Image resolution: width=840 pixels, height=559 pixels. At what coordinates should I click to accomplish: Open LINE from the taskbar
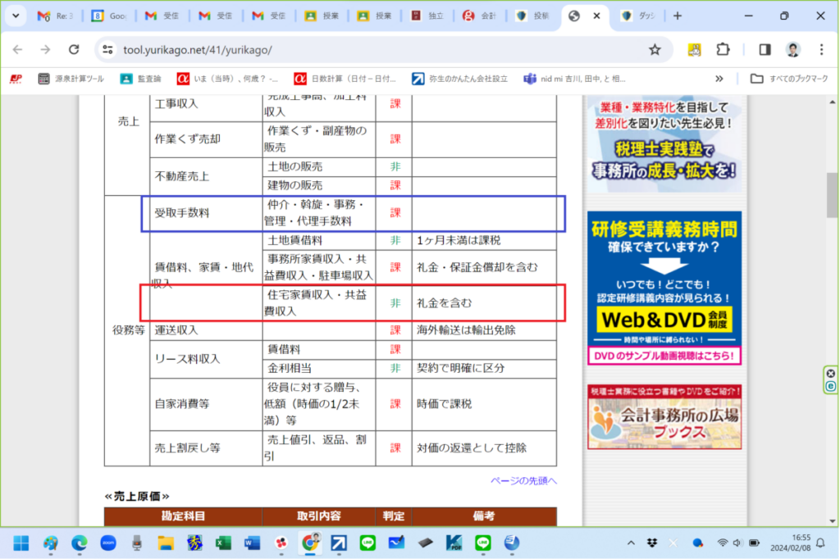coord(367,543)
